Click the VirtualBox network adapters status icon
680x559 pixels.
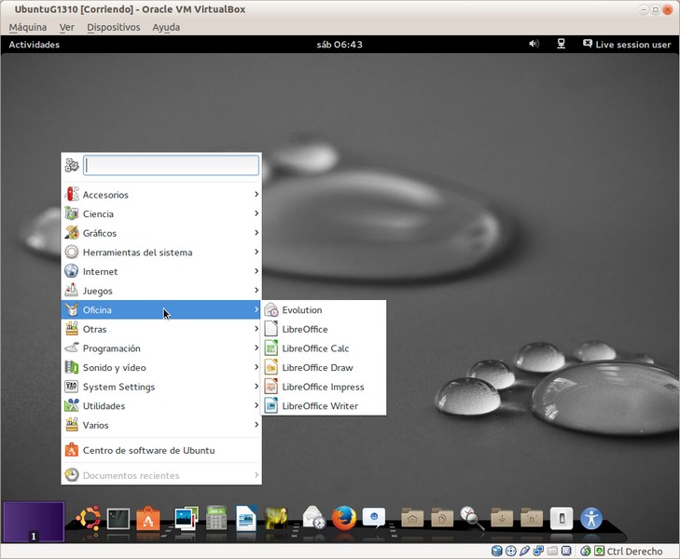tap(538, 552)
